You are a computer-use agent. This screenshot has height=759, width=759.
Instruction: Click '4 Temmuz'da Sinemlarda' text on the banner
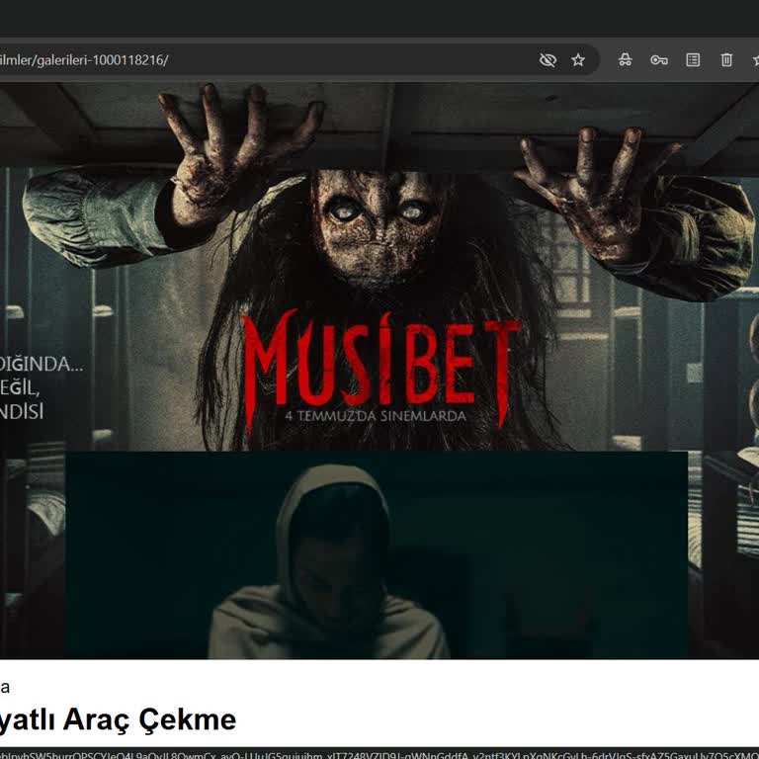click(x=376, y=416)
